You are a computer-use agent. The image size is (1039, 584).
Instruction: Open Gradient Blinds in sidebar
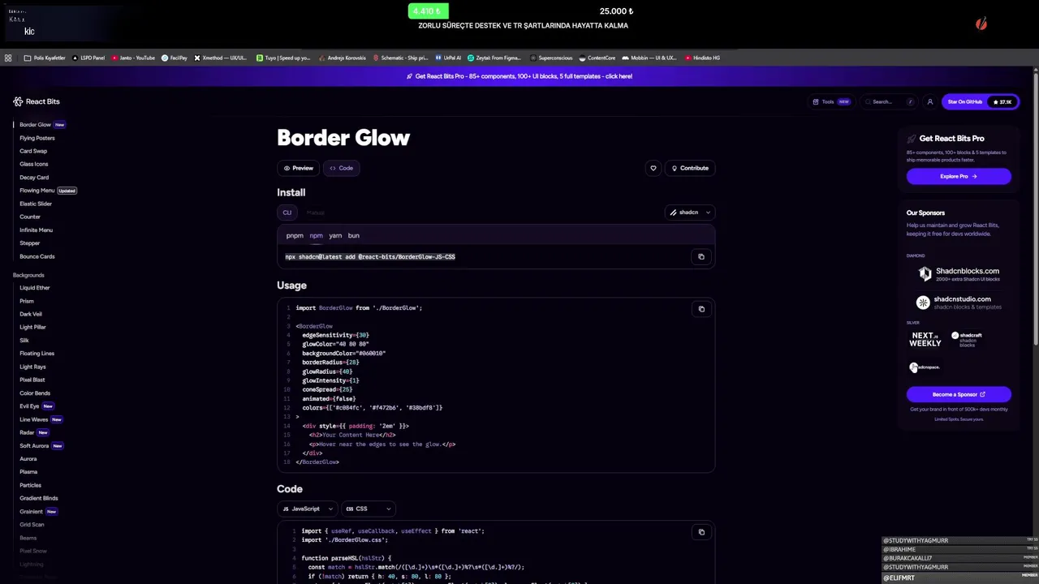click(39, 498)
